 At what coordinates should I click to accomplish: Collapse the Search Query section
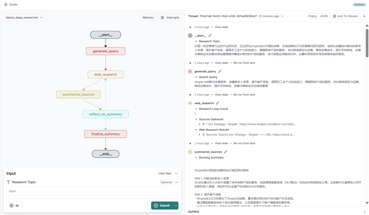click(196, 77)
